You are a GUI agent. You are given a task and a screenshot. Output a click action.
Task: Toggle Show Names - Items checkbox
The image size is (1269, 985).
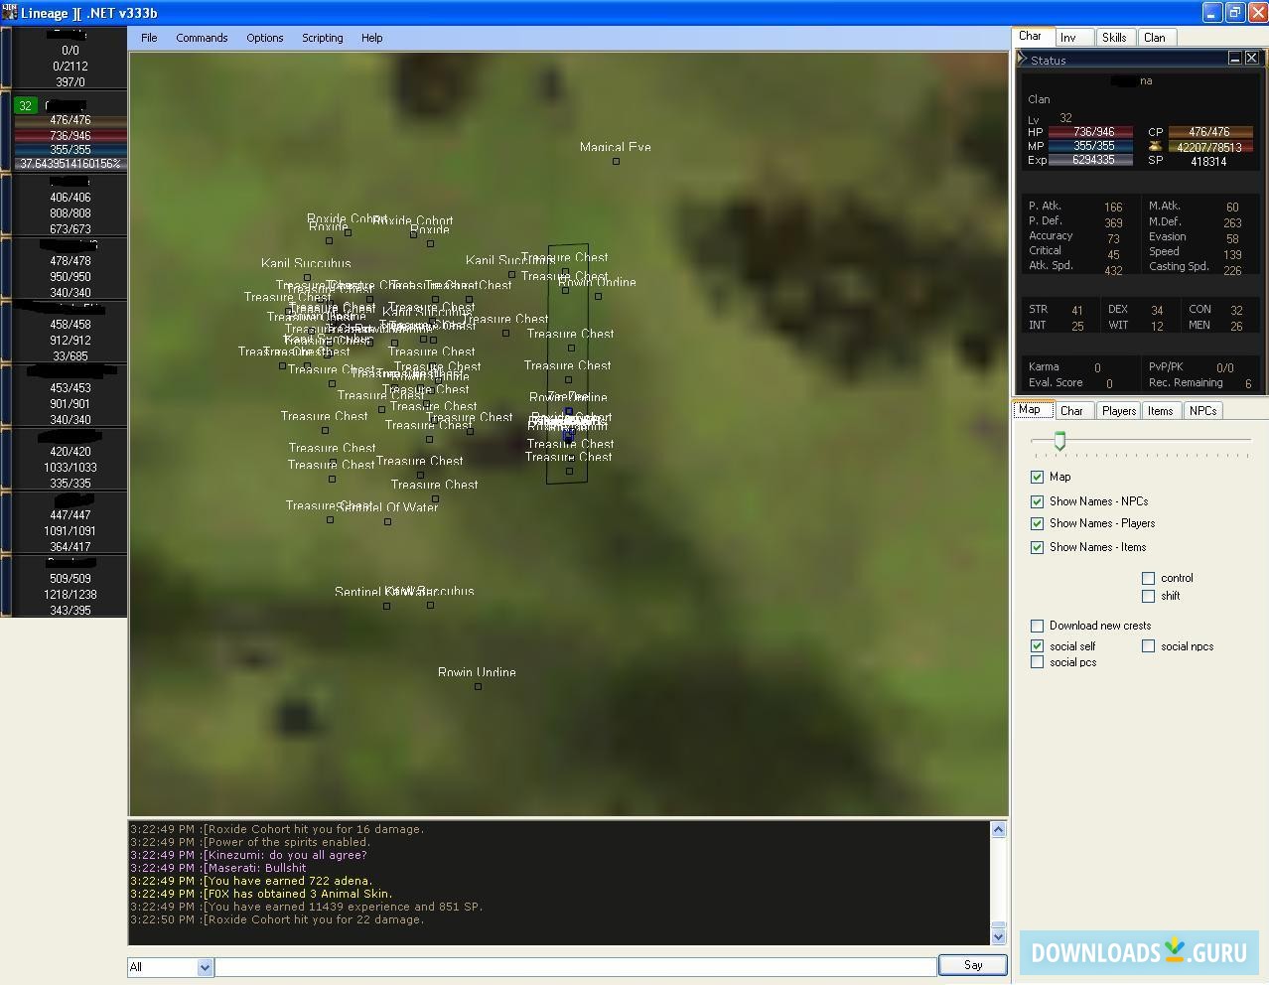(1038, 547)
